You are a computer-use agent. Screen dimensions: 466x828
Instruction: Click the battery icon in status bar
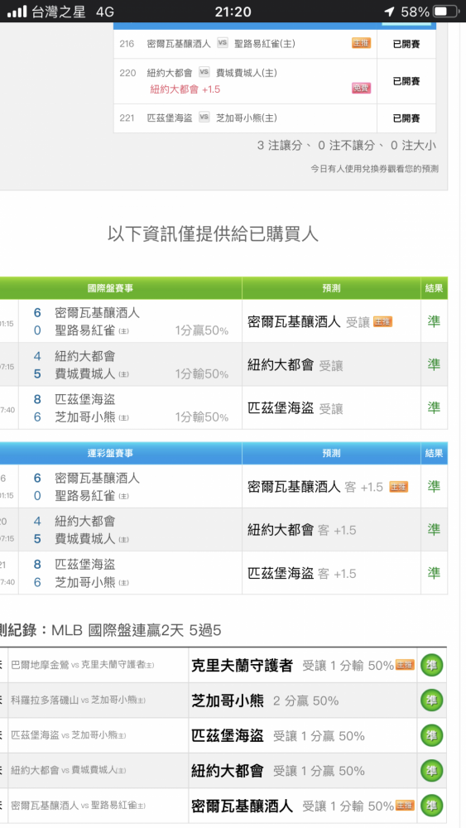tap(446, 12)
